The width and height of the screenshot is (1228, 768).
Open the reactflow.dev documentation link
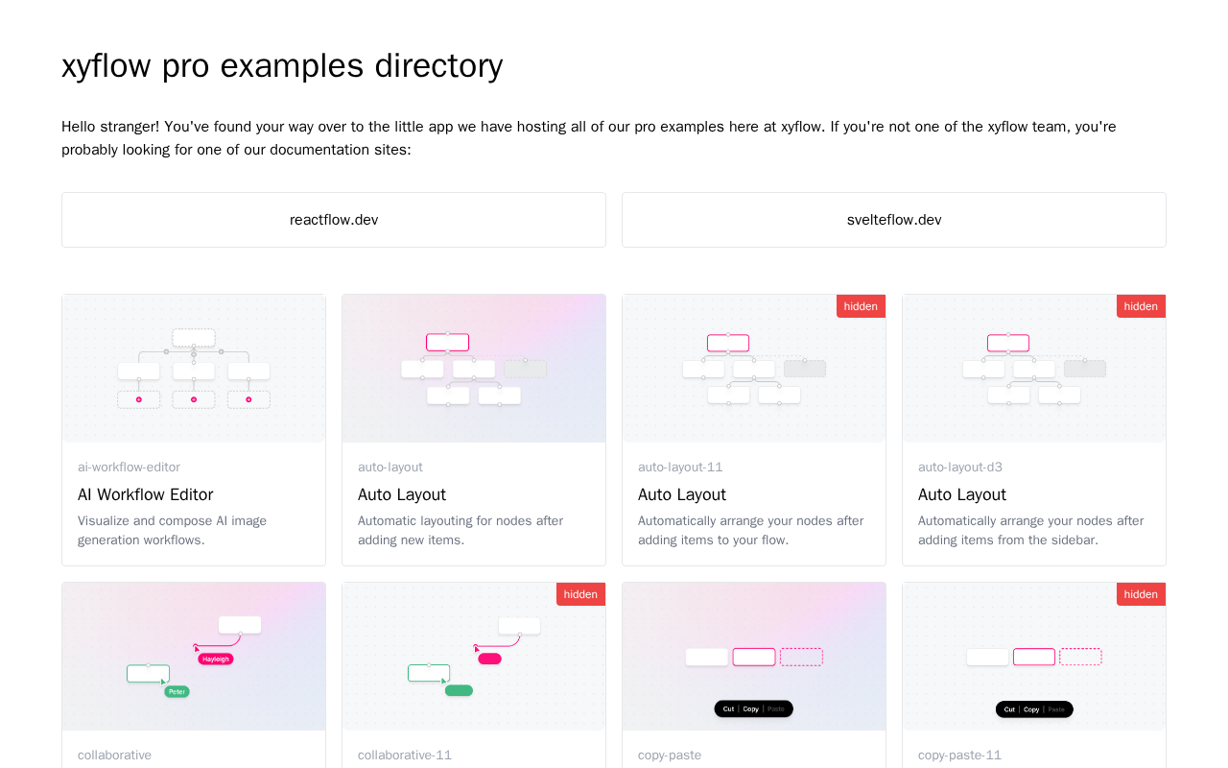pyautogui.click(x=334, y=220)
